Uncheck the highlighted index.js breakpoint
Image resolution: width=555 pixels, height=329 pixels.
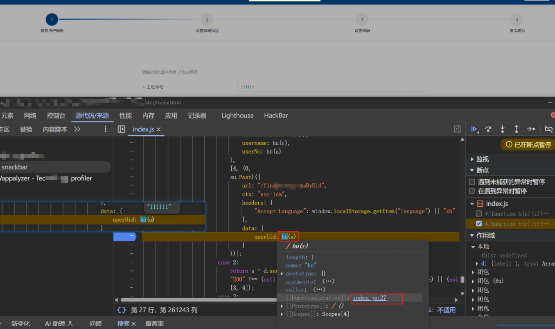click(479, 224)
